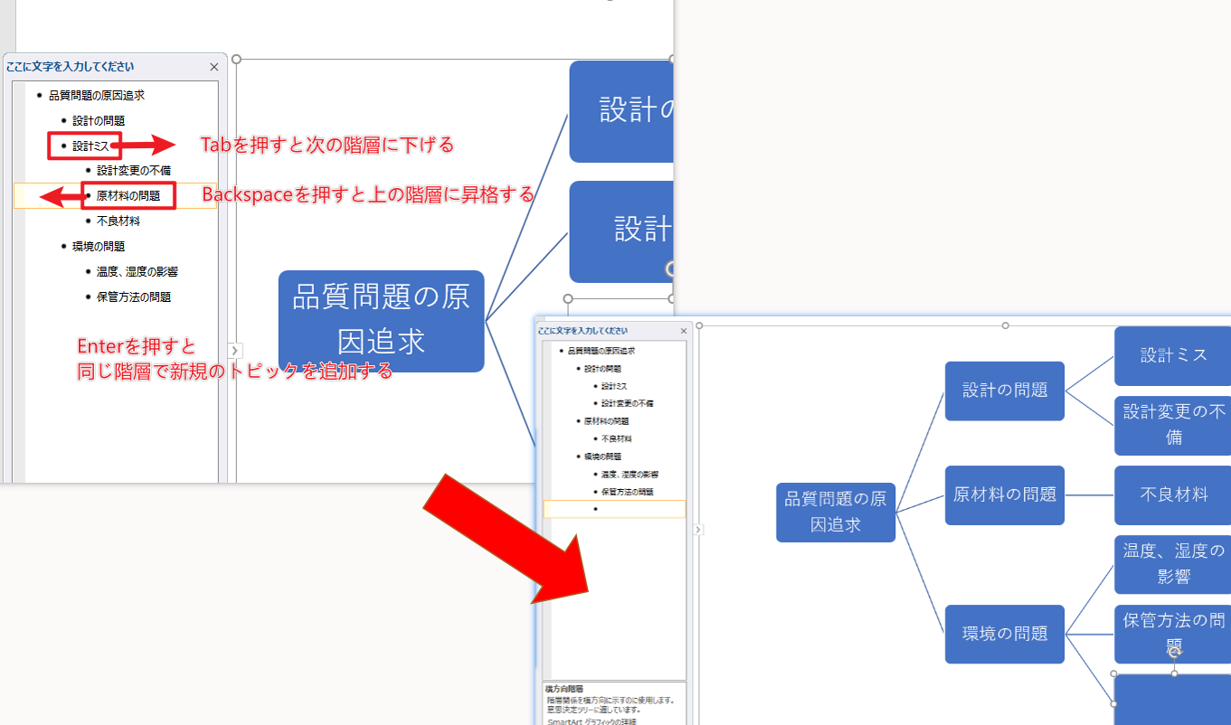Image resolution: width=1231 pixels, height=725 pixels.
Task: Select 温度、湿度の影響 in the upper text pane
Action: pos(137,271)
